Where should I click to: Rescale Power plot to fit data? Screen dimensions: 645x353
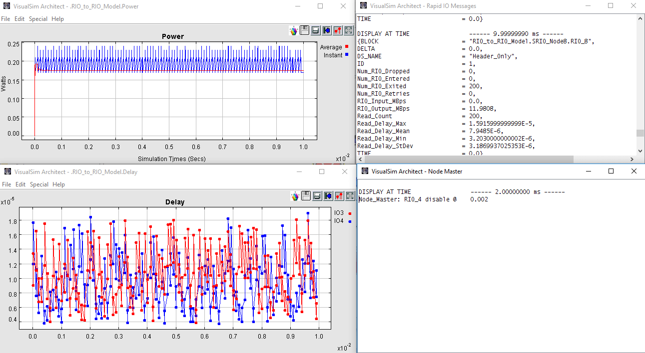point(349,30)
